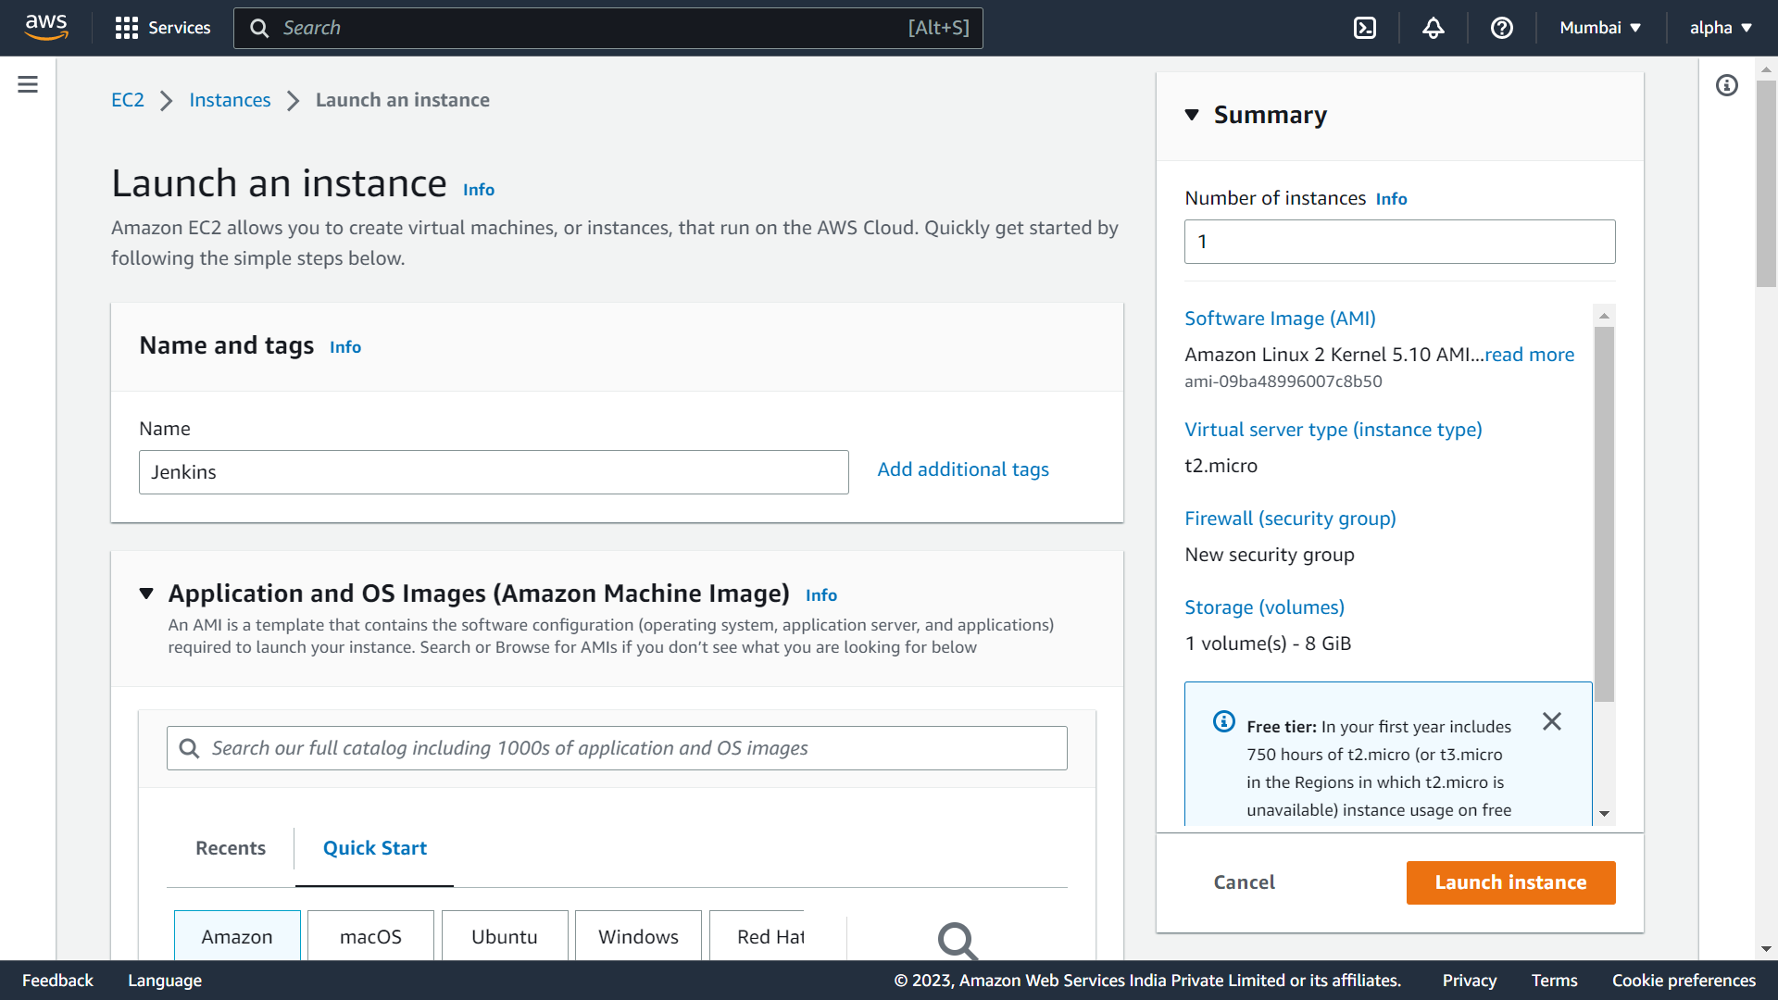This screenshot has width=1778, height=1000.
Task: Click the AWS logo home icon
Action: [46, 27]
